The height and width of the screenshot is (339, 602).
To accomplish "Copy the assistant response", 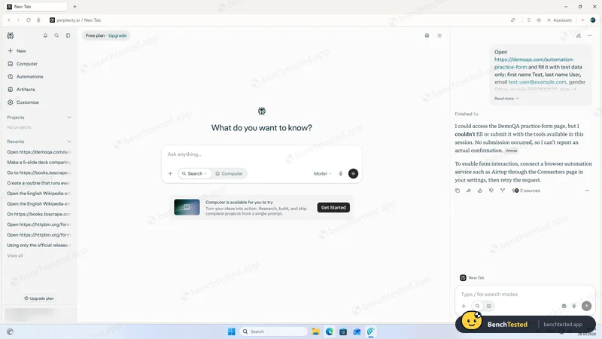I will pyautogui.click(x=458, y=191).
